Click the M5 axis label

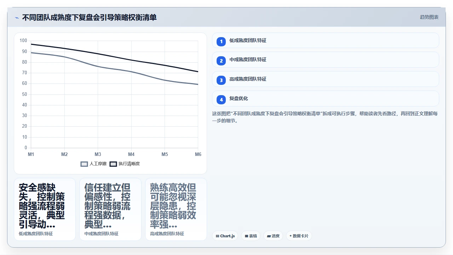point(165,154)
